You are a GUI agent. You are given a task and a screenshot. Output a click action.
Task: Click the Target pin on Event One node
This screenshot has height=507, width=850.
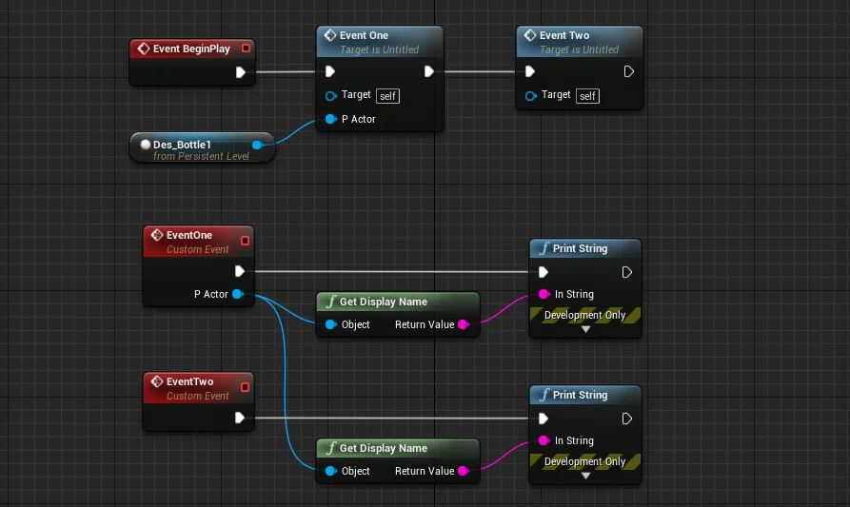coord(330,95)
